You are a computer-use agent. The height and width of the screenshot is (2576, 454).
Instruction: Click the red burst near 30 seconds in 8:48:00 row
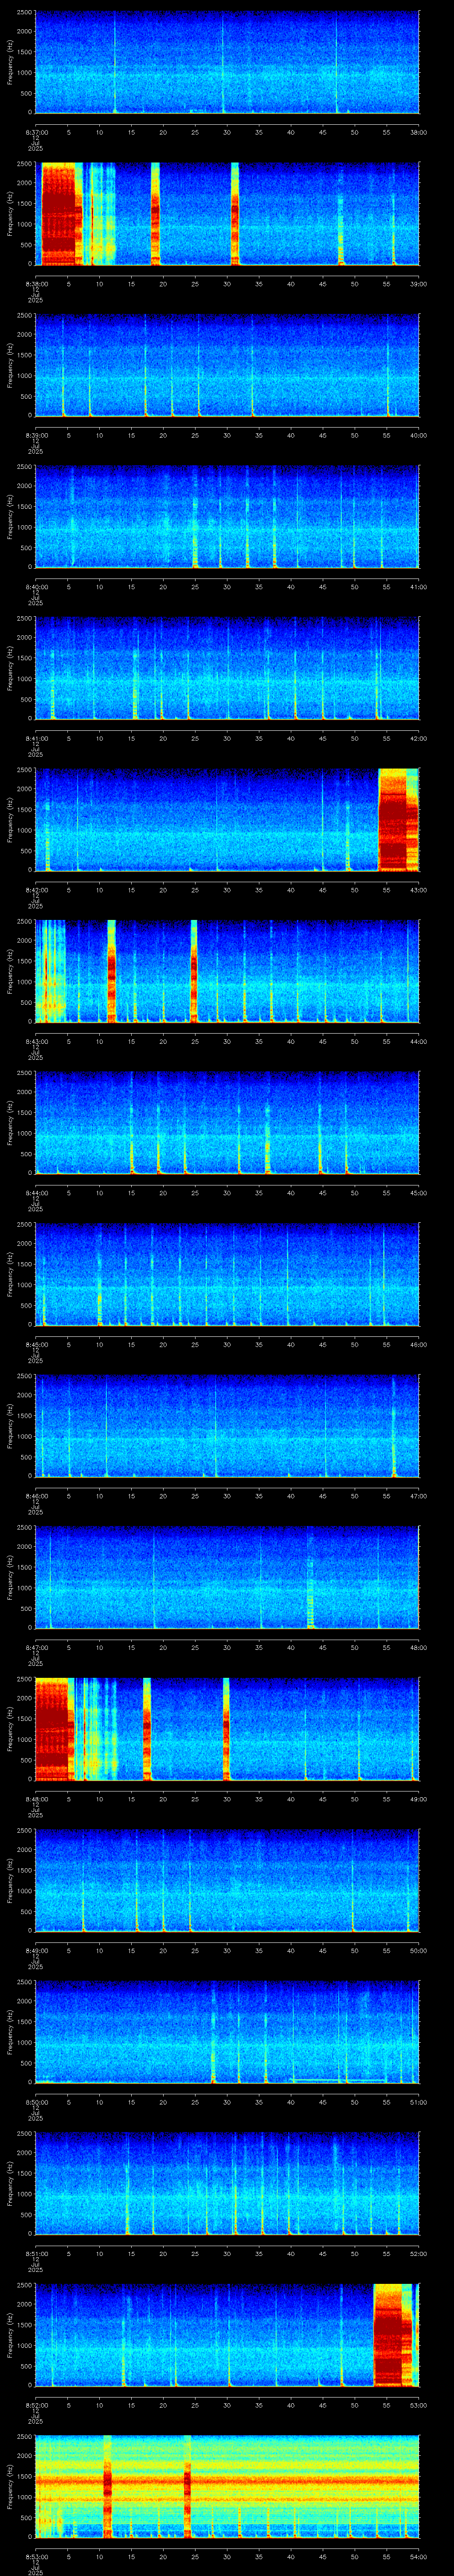pos(227,1729)
